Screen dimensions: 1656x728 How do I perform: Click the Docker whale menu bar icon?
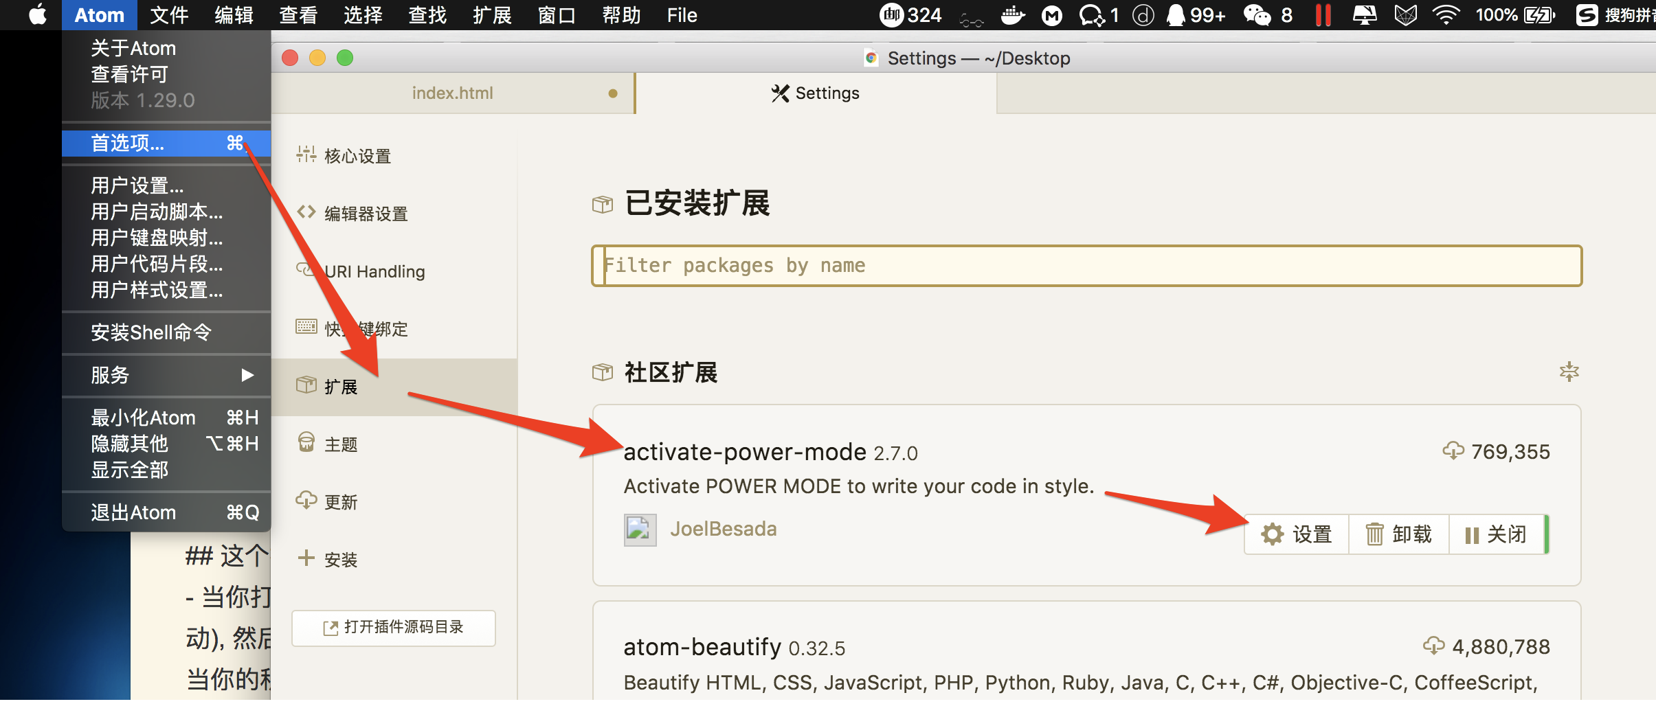[x=1013, y=14]
